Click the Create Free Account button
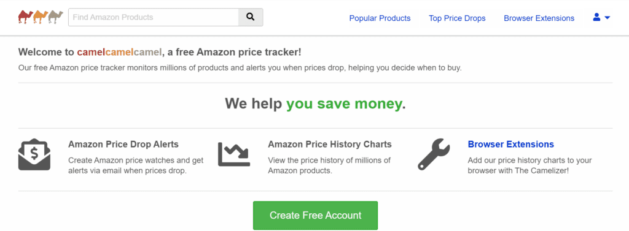Viewport: 629px width, 231px height. (x=315, y=216)
